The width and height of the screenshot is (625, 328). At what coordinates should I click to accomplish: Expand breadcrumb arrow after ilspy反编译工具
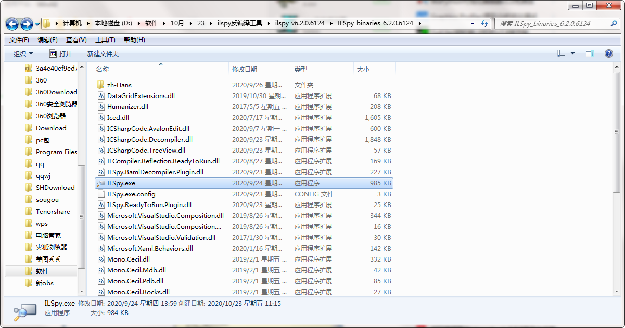point(269,23)
